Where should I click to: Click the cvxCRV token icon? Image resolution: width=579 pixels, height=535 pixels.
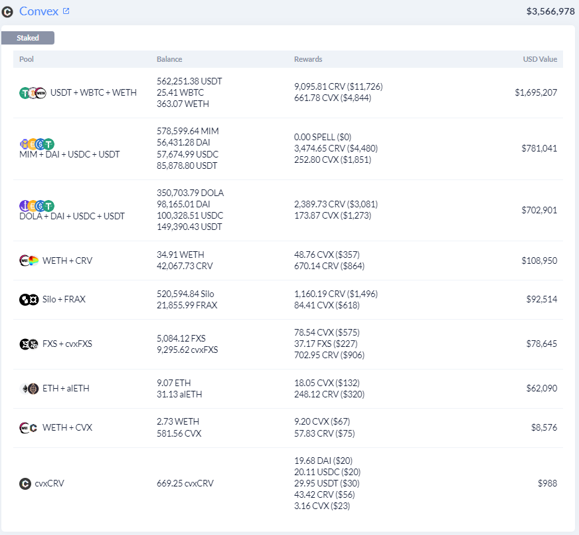[25, 484]
